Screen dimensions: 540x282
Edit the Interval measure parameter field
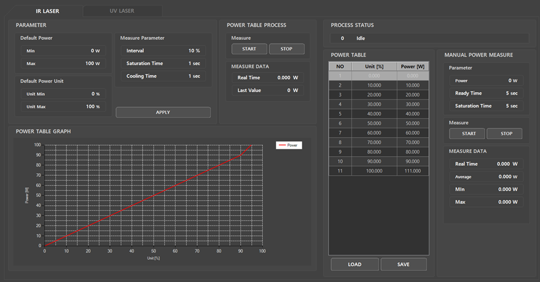coord(163,50)
